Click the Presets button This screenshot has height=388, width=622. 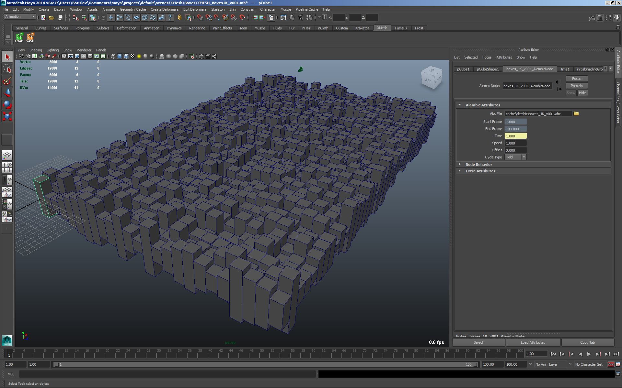tap(576, 86)
